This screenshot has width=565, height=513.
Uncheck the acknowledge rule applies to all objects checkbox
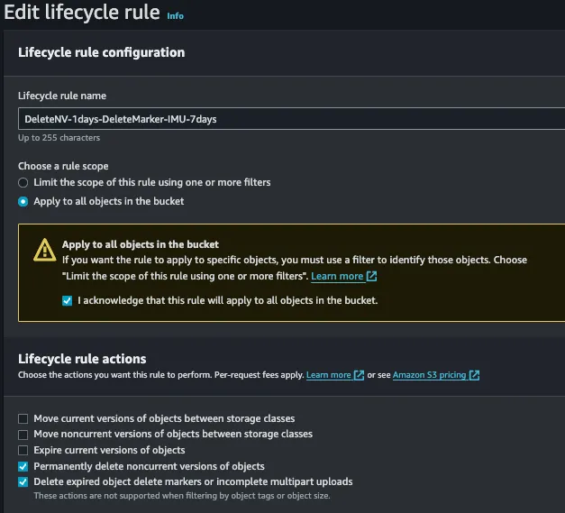click(x=67, y=300)
